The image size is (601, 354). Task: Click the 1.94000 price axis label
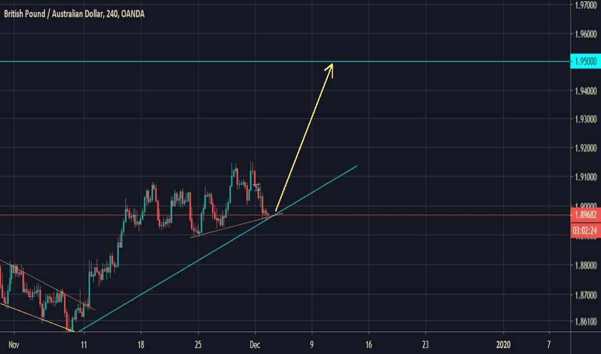[x=584, y=91]
